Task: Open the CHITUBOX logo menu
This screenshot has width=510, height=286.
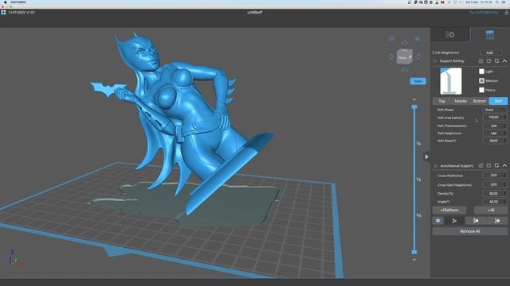Action: (x=3, y=13)
